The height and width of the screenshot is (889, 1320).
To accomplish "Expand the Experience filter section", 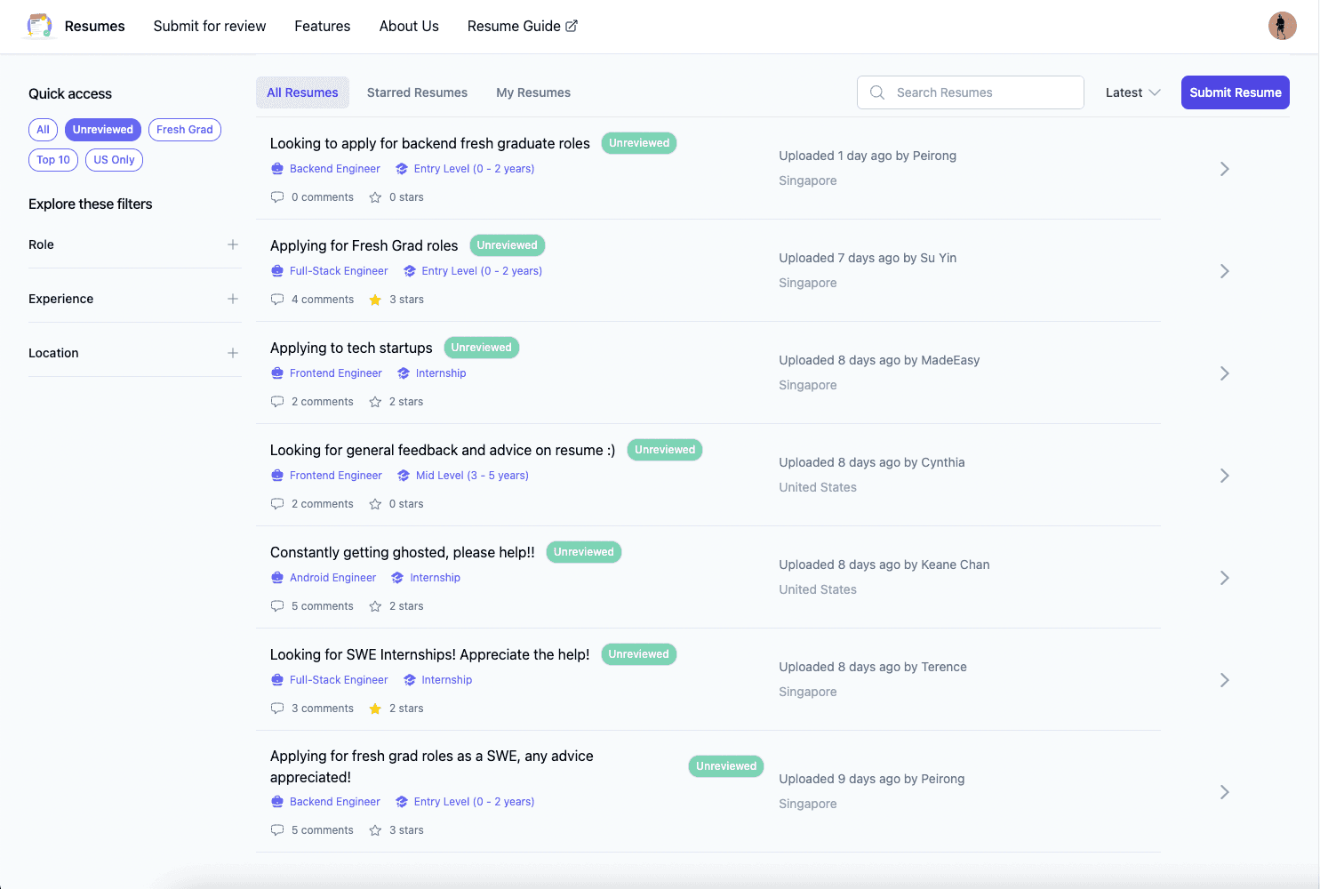I will [233, 299].
